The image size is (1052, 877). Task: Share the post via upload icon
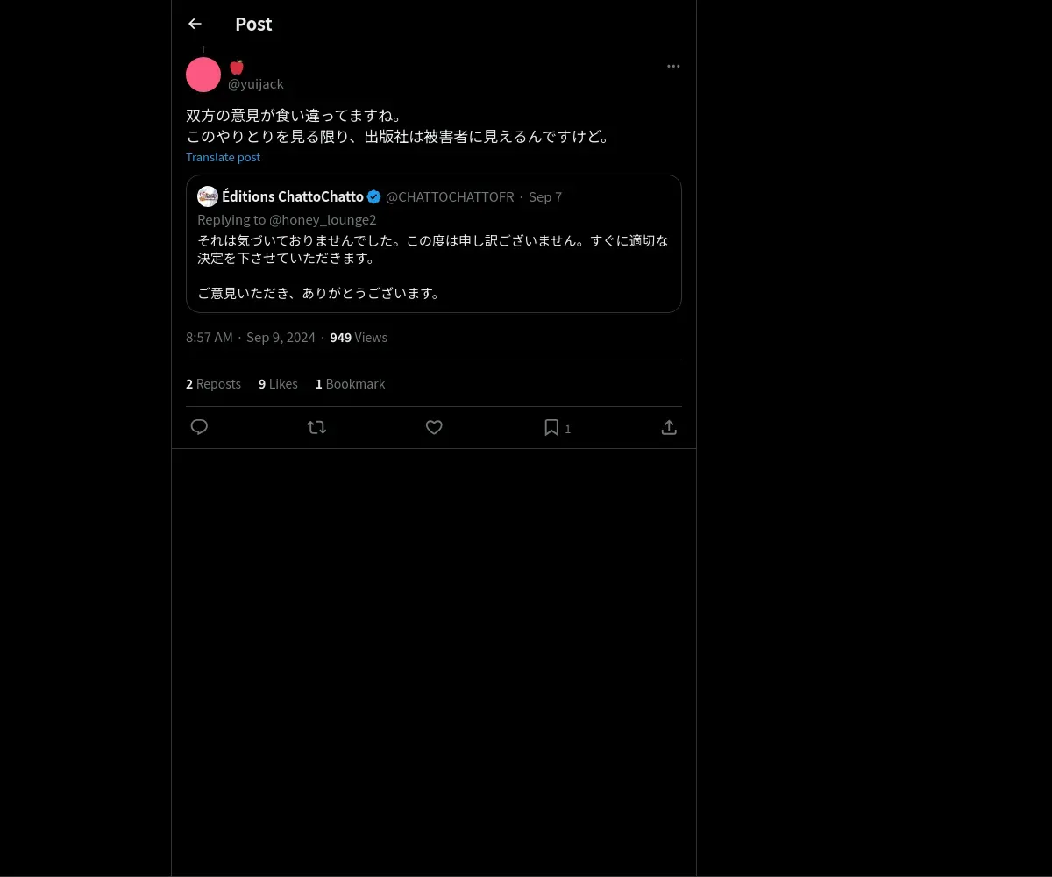pos(669,427)
